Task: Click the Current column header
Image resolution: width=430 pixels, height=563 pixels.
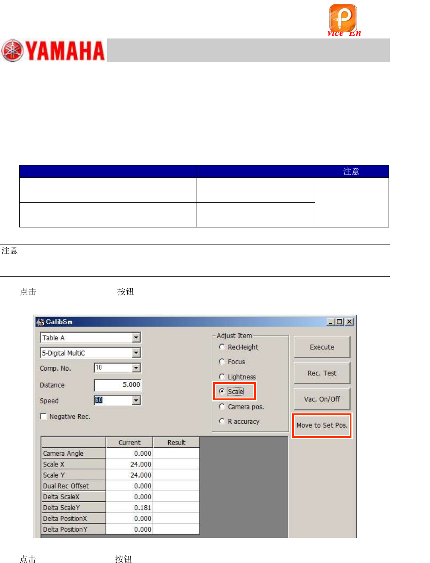Action: [x=129, y=442]
